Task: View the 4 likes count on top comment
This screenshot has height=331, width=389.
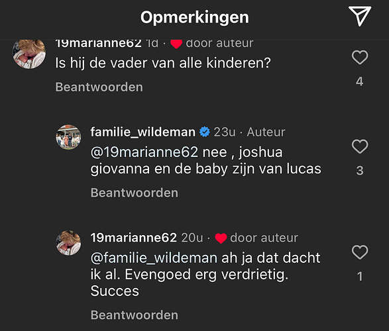Action: click(x=360, y=81)
